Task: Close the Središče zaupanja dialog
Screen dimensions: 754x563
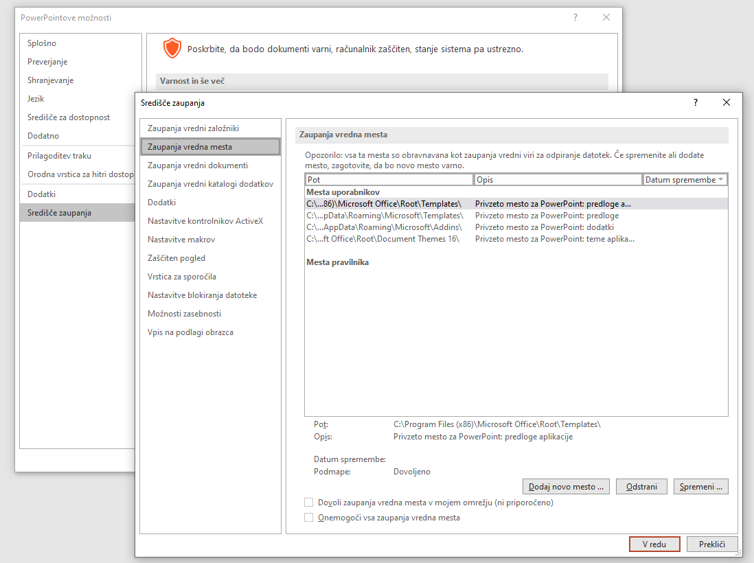Action: point(726,102)
